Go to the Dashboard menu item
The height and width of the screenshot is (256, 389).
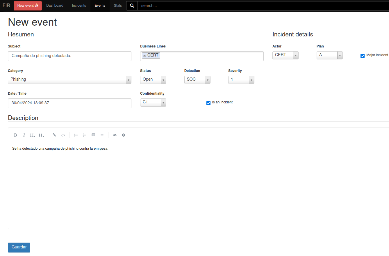(55, 6)
